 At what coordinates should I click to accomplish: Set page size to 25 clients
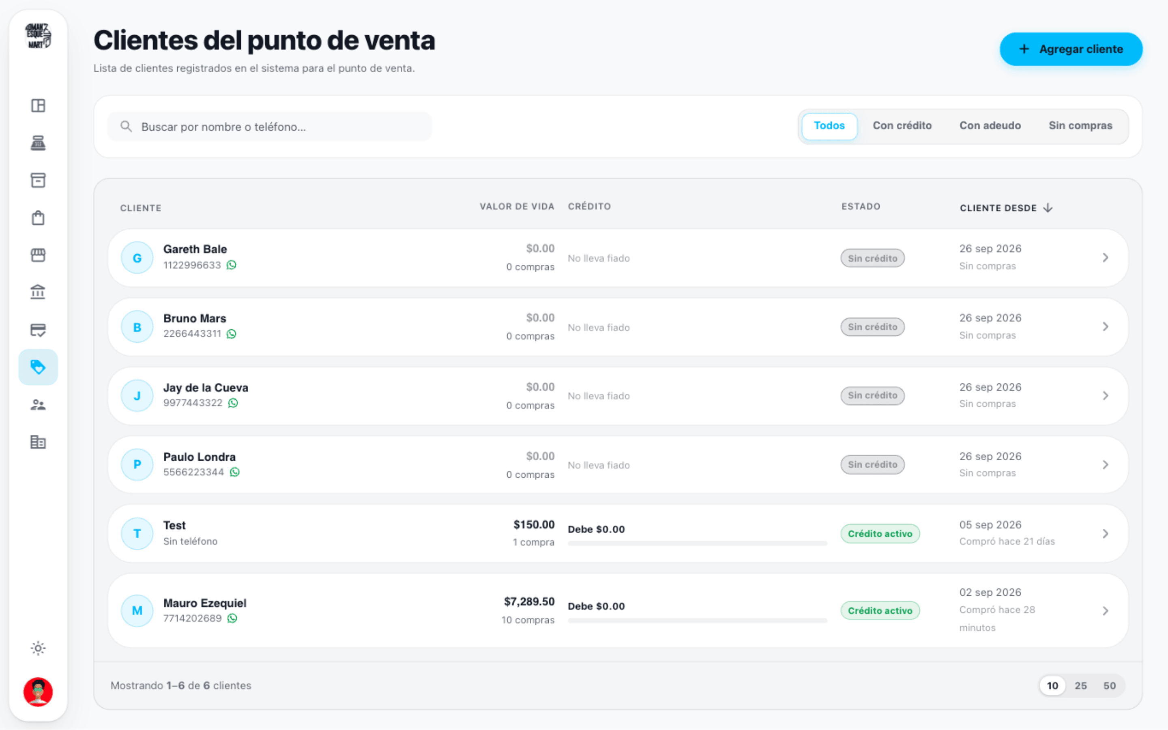pos(1081,685)
